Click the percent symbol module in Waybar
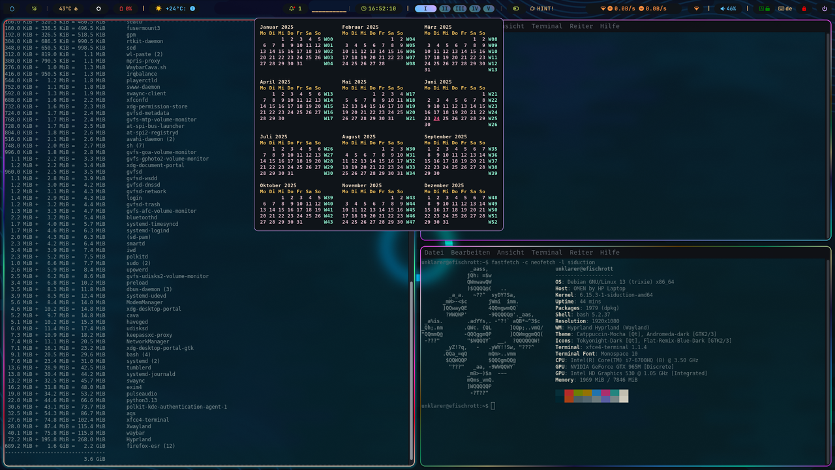 34,8
